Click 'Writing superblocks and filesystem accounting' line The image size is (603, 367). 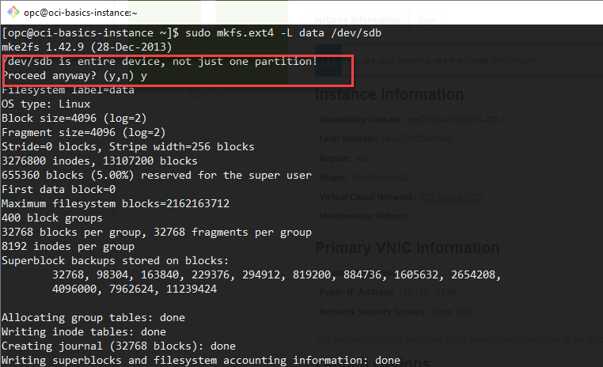[201, 361]
